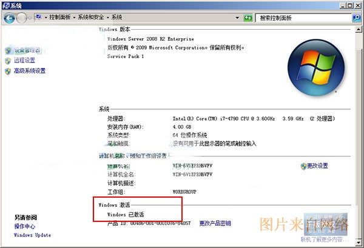Open 高级系统设置 from the sidebar

29,71
